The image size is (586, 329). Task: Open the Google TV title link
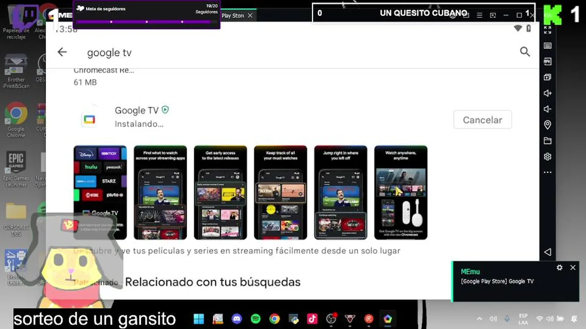[x=136, y=110]
